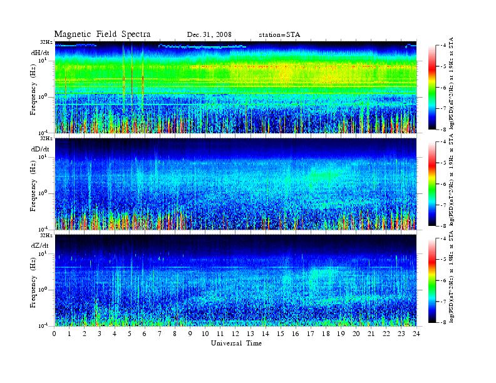This screenshot has width=496, height=383.
Task: Click hour '11' on the time axis
Action: point(220,334)
